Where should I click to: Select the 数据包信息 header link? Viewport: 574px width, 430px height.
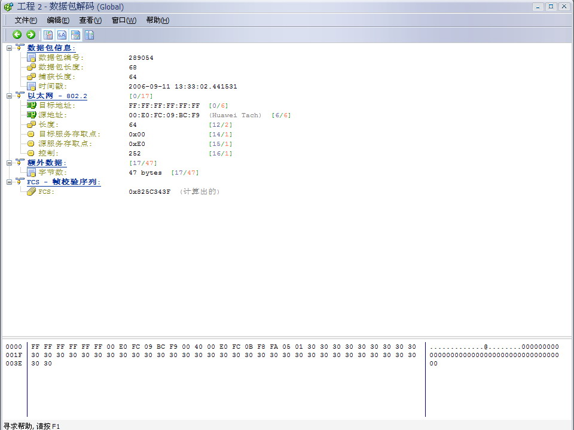tap(51, 48)
